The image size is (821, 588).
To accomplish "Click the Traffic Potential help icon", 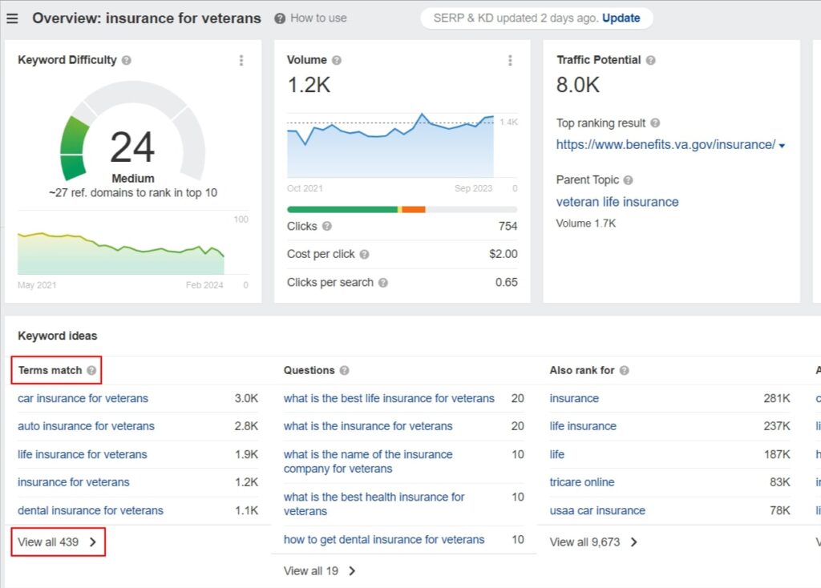I will [650, 60].
